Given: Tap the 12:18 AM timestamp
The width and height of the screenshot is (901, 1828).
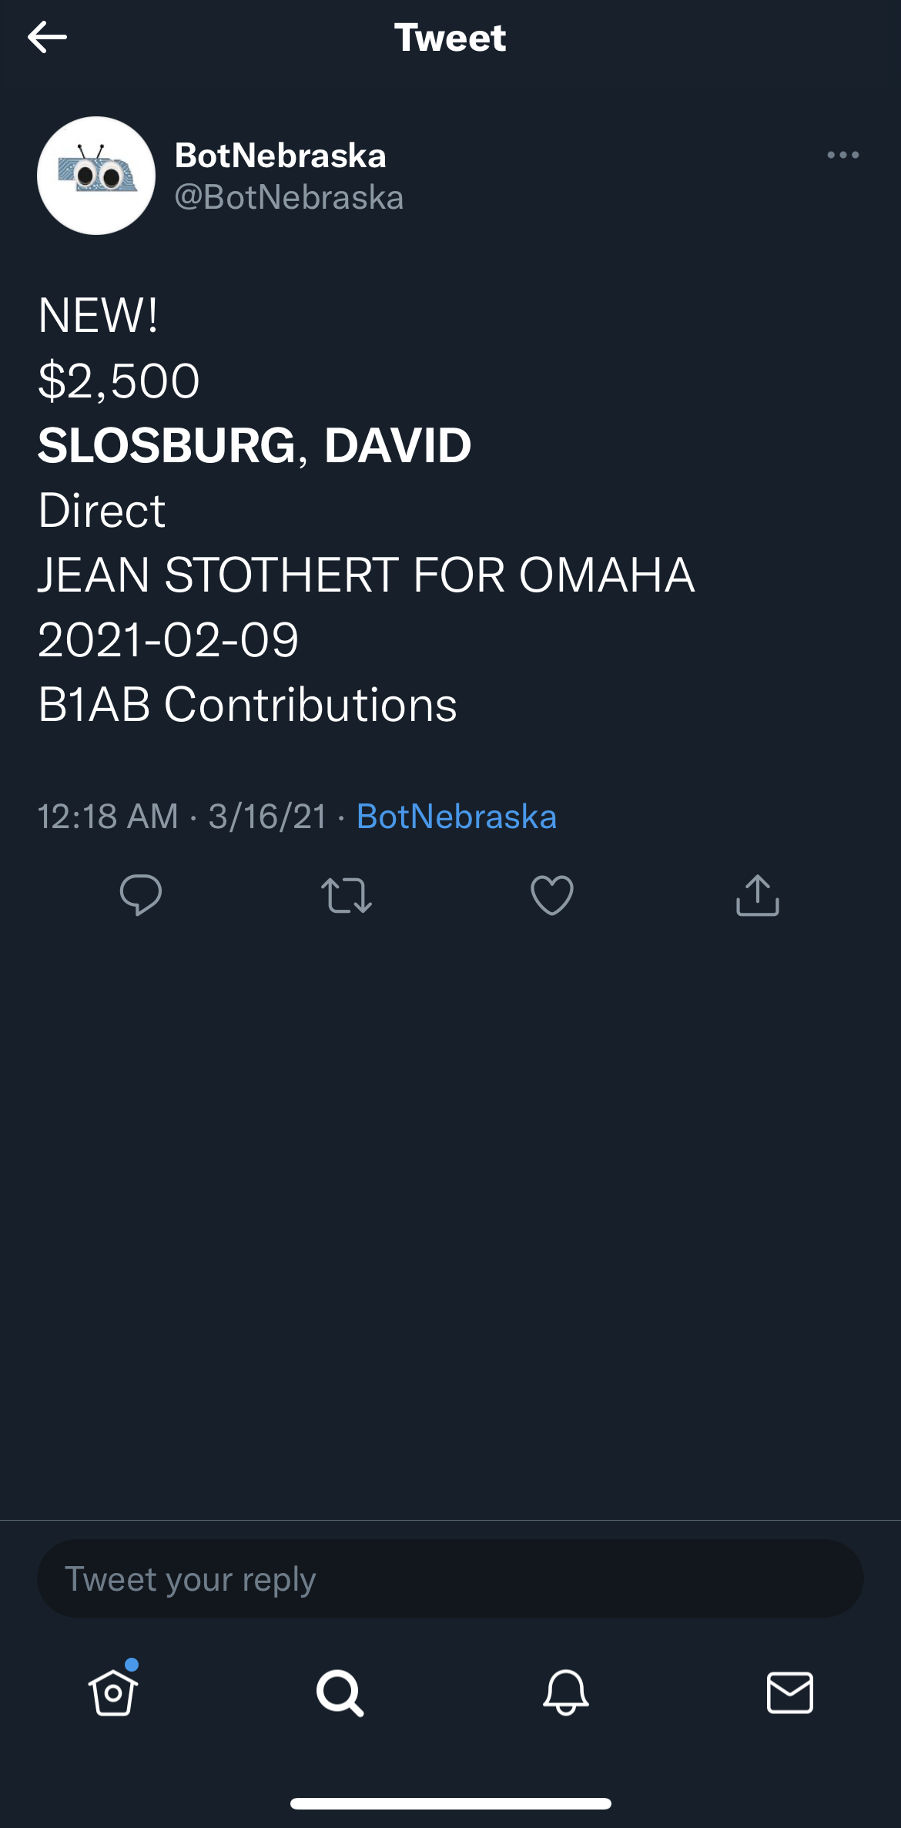Looking at the screenshot, I should coord(108,817).
